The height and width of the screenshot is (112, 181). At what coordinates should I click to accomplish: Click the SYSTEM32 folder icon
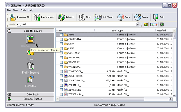[66, 53]
